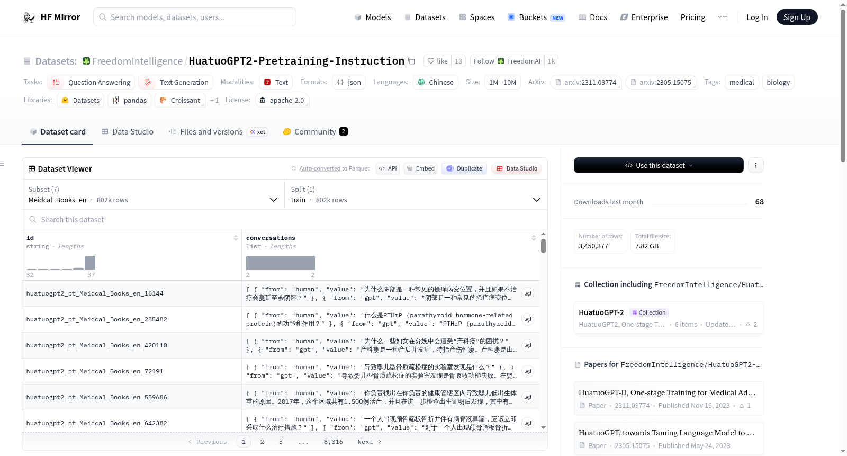Screen dimensions: 847x456
Task: Open the Models menu item
Action: coord(373,17)
